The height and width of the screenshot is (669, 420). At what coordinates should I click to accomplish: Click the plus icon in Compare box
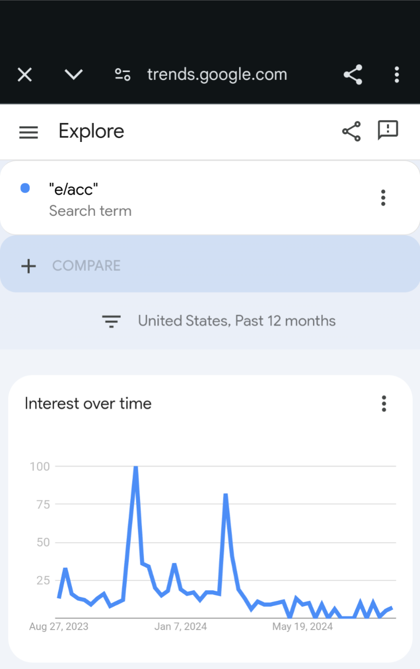point(29,266)
